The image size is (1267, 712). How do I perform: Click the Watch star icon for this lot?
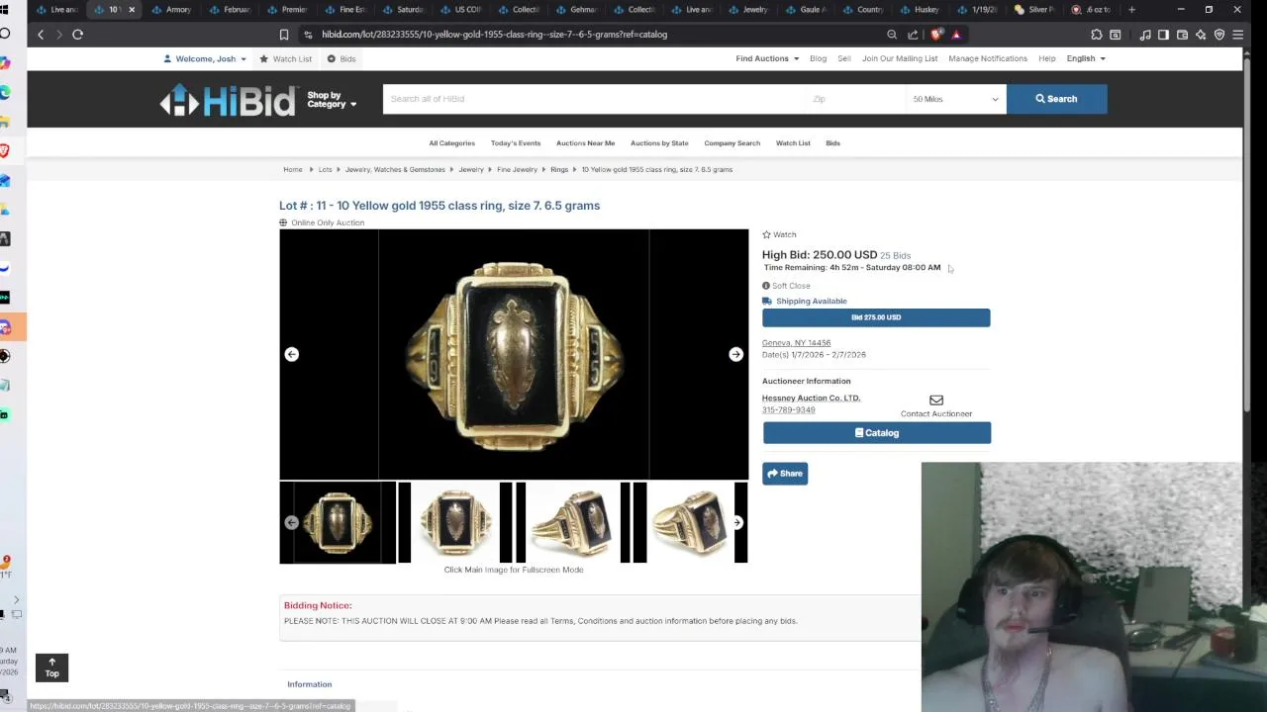click(766, 234)
